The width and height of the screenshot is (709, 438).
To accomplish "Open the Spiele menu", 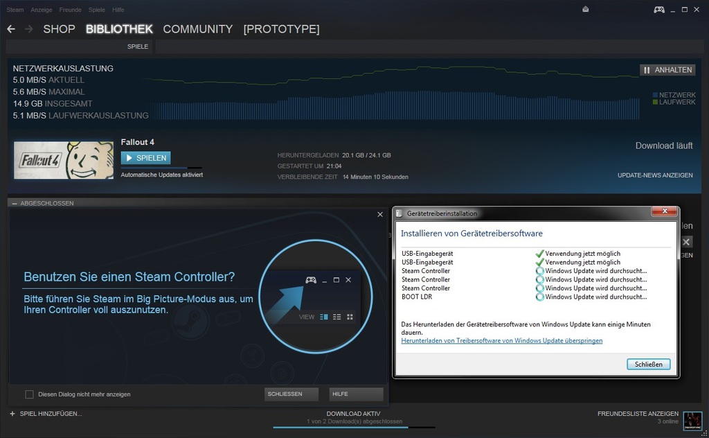I will click(x=96, y=10).
